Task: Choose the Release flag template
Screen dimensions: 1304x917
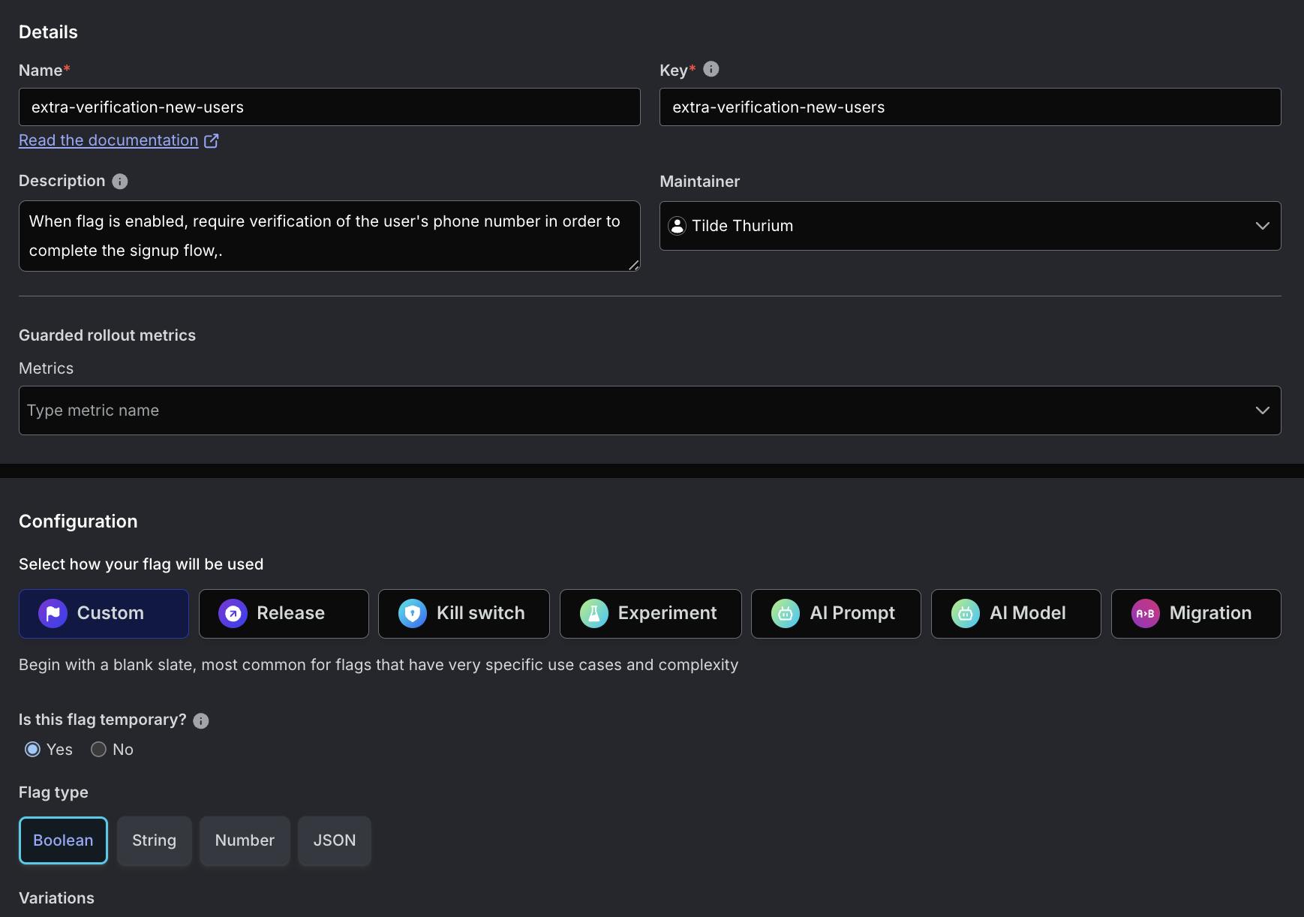Action: 284,614
